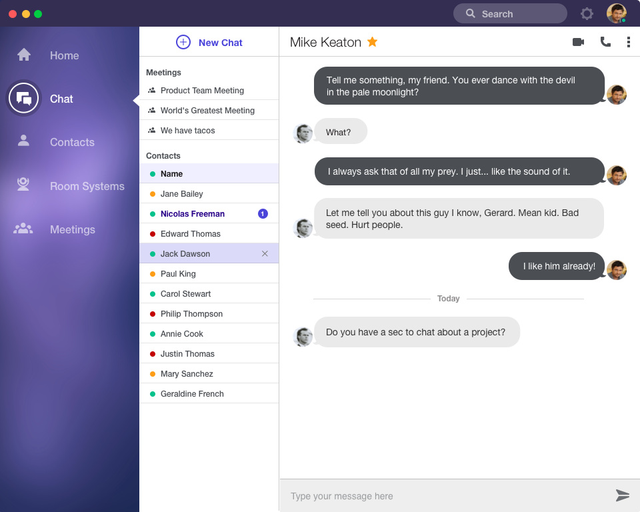This screenshot has height=512, width=640.
Task: Click the Home house icon
Action: 24,55
